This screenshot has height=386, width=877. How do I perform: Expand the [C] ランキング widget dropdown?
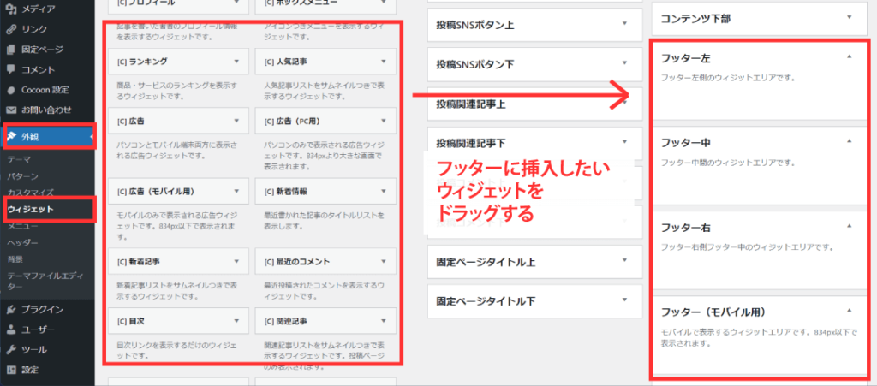click(236, 62)
